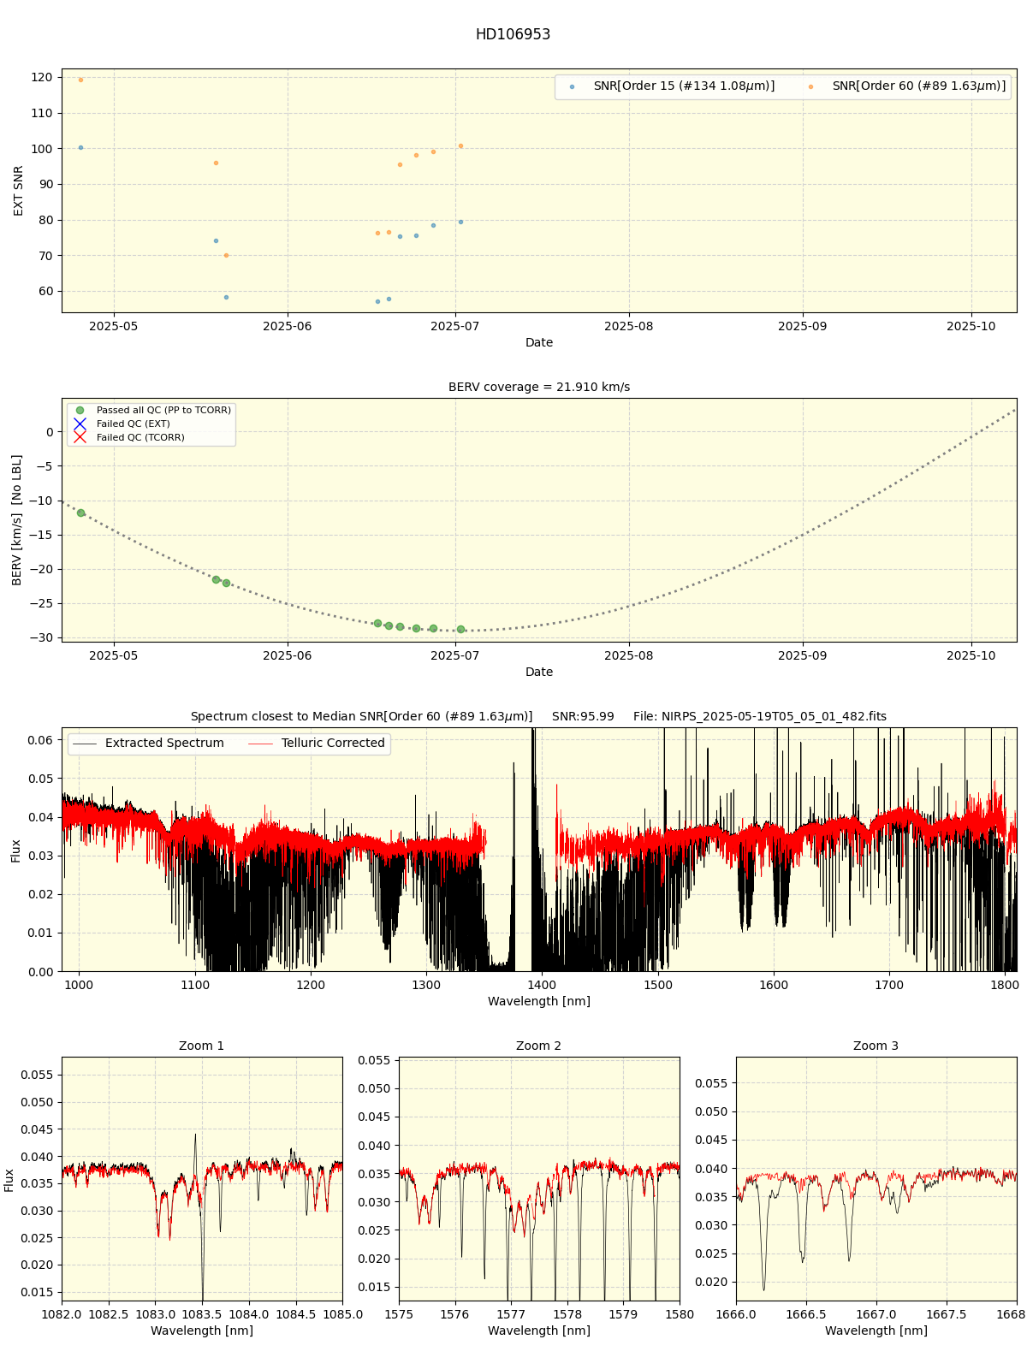Image resolution: width=1027 pixels, height=1369 pixels.
Task: Click the orange data point near SNR 120
Action: click(x=80, y=80)
